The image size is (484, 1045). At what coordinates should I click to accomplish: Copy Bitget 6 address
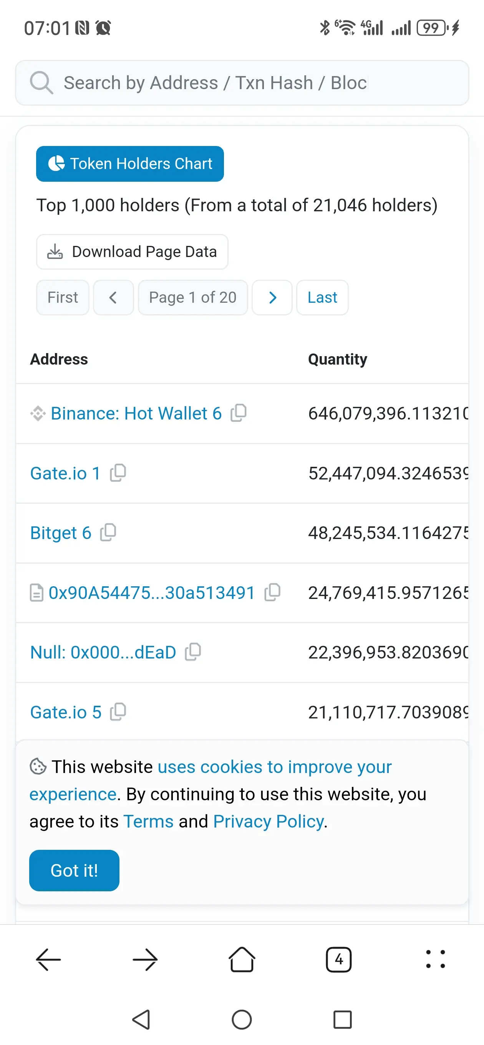108,532
